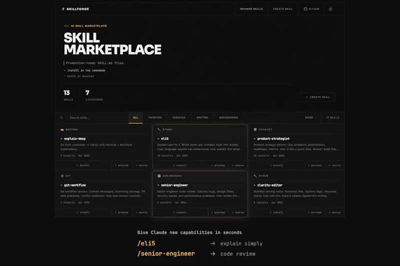This screenshot has width=400, height=266.
Task: Select the Engineering category tab
Action: coord(228,118)
